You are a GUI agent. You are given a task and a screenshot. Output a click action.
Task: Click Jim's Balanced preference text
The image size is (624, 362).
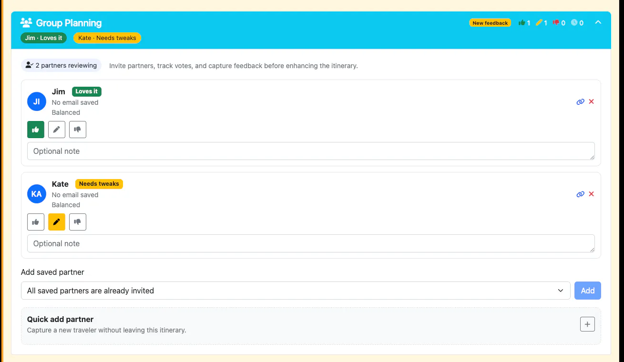pos(66,112)
